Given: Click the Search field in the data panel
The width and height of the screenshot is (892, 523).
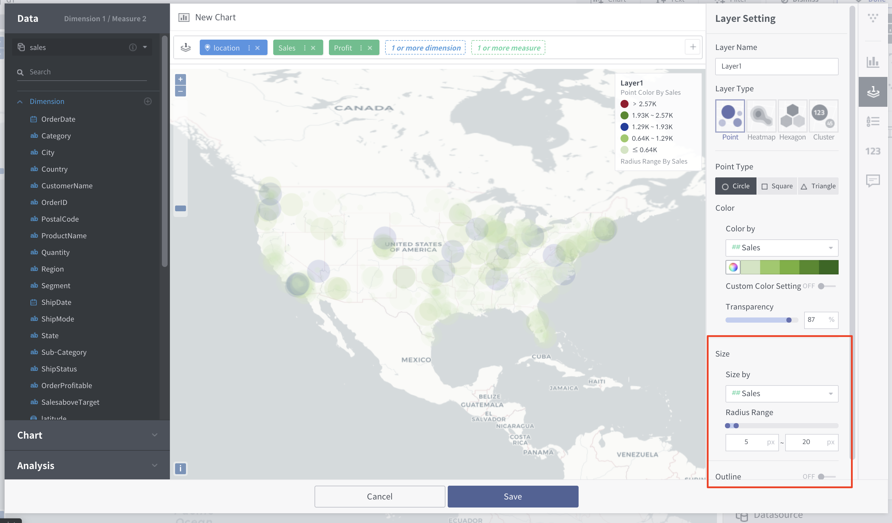Looking at the screenshot, I should [82, 71].
